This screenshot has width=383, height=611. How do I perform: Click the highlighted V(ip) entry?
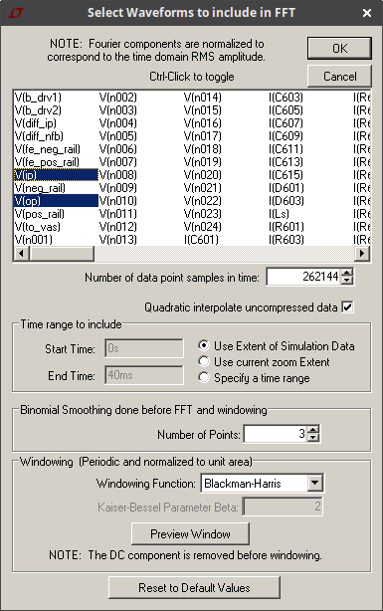click(56, 175)
